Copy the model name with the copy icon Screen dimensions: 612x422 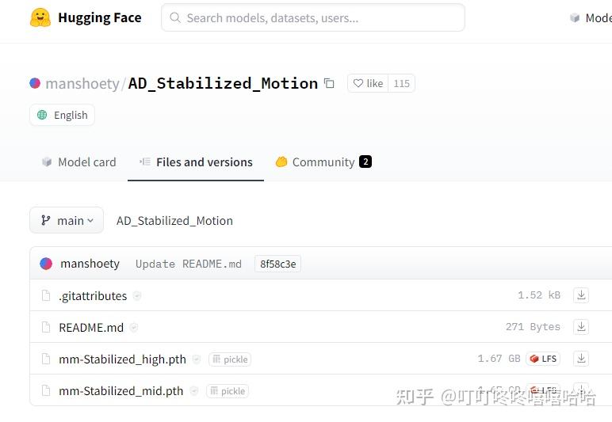pos(329,83)
